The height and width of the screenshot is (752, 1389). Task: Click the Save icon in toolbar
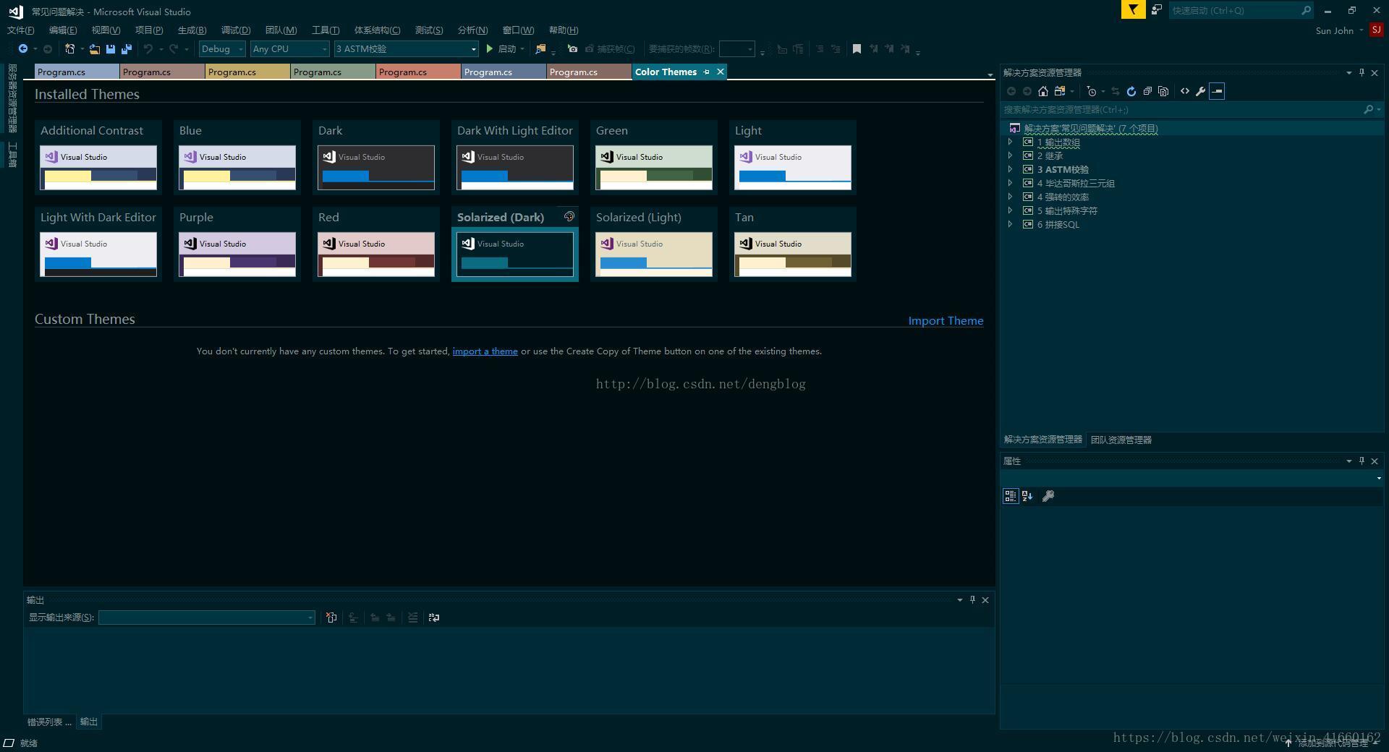pos(111,49)
